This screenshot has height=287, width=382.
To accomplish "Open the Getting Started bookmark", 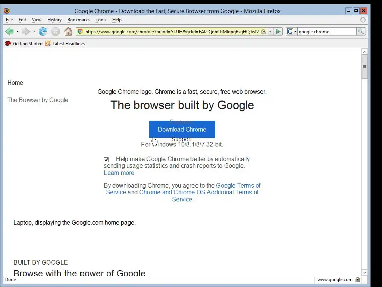I will (24, 43).
